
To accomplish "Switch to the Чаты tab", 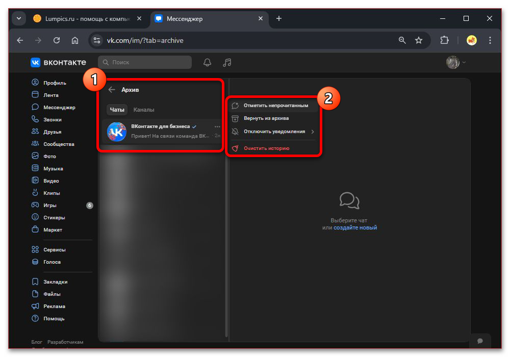I will click(117, 110).
